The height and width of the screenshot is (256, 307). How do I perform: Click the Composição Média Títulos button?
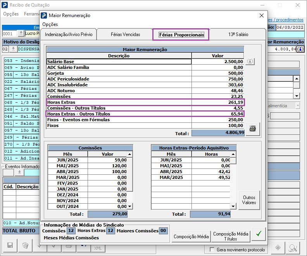[231, 236]
